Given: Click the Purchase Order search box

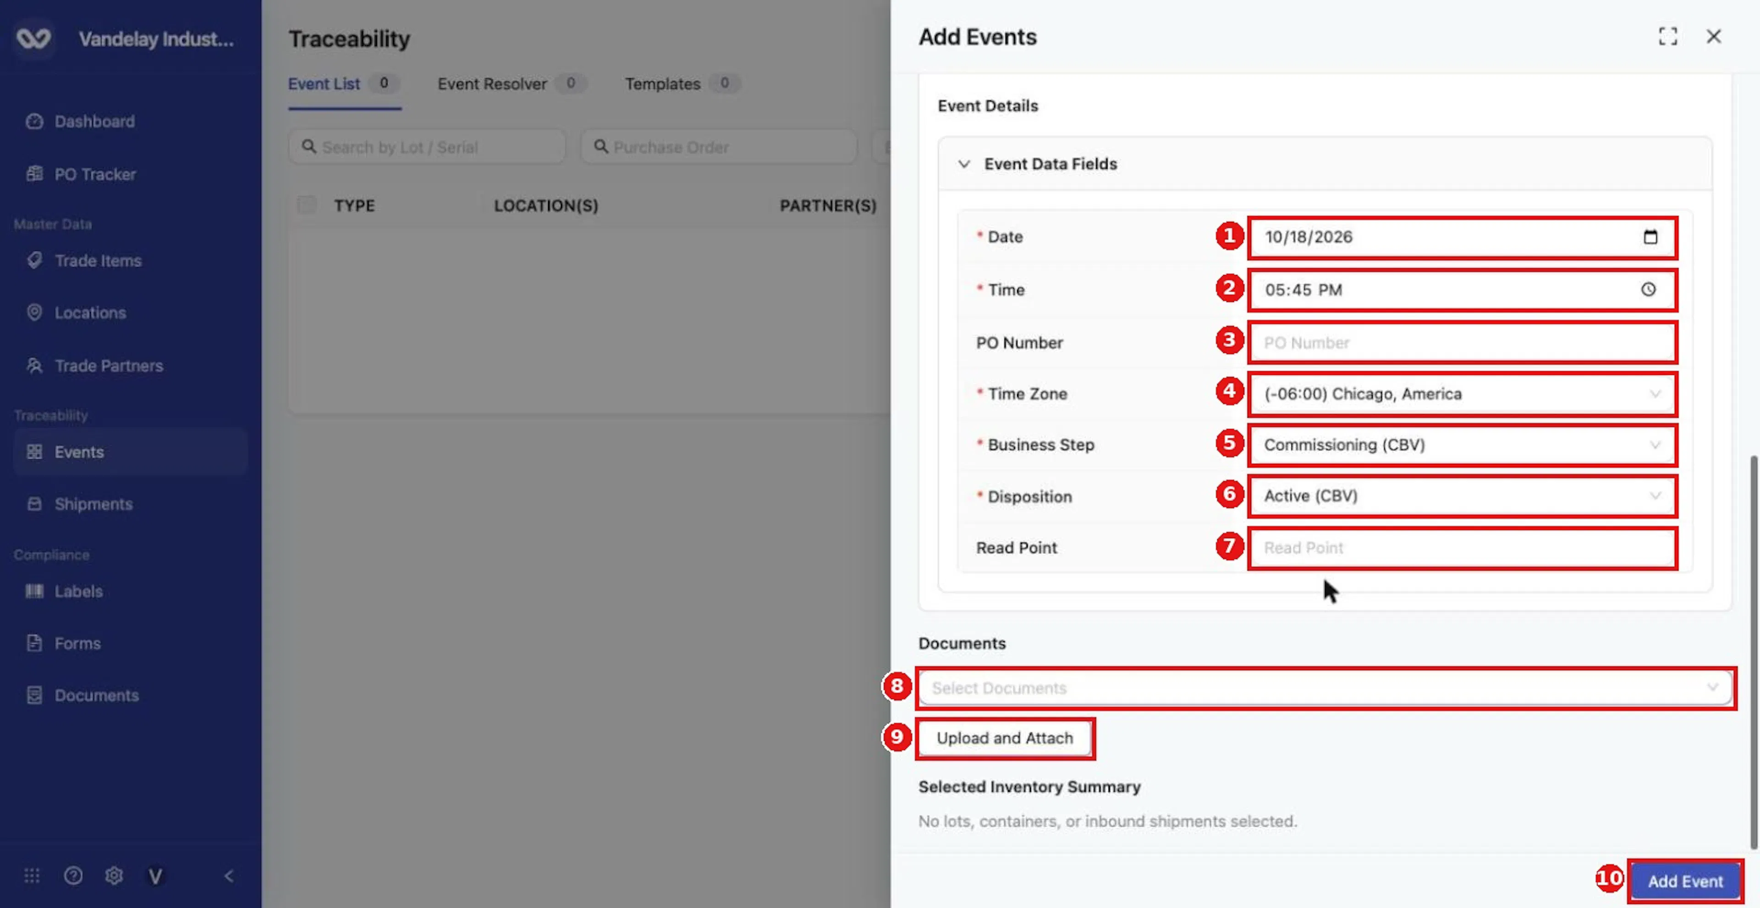Looking at the screenshot, I should 719,147.
